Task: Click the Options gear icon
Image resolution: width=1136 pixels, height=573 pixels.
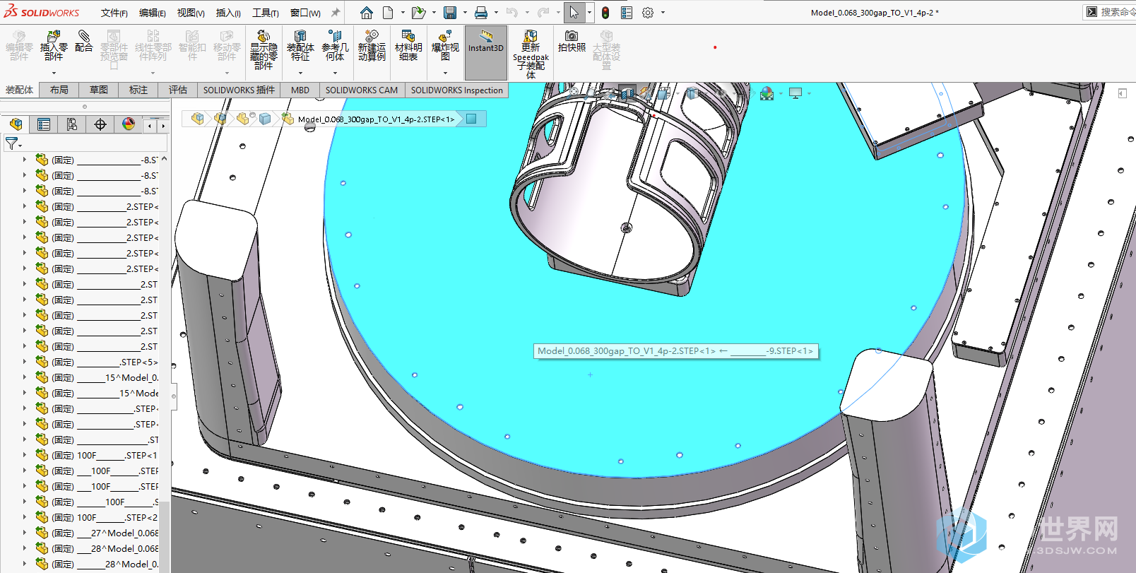Action: [x=648, y=13]
